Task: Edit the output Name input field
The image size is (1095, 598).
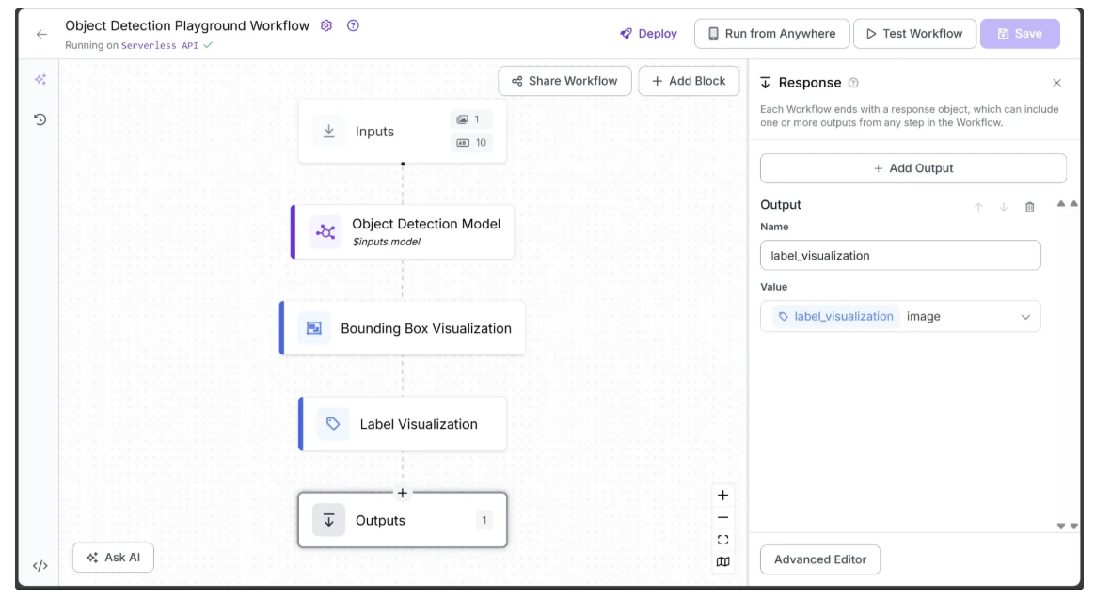Action: pos(900,256)
